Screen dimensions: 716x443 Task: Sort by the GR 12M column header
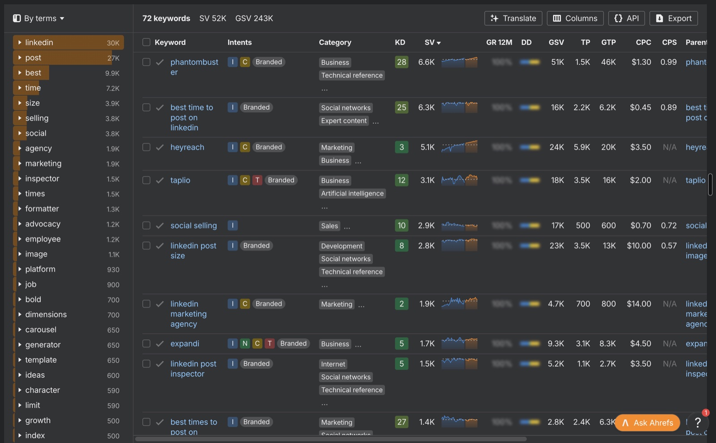pos(499,42)
